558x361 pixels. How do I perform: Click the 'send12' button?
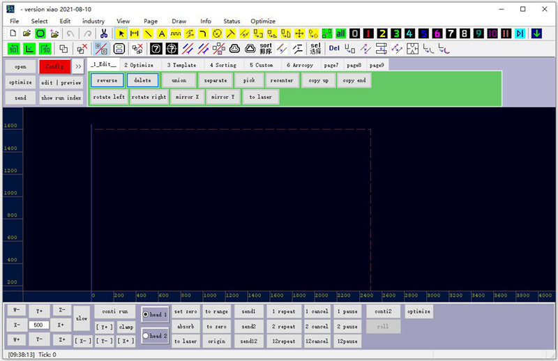coord(249,341)
